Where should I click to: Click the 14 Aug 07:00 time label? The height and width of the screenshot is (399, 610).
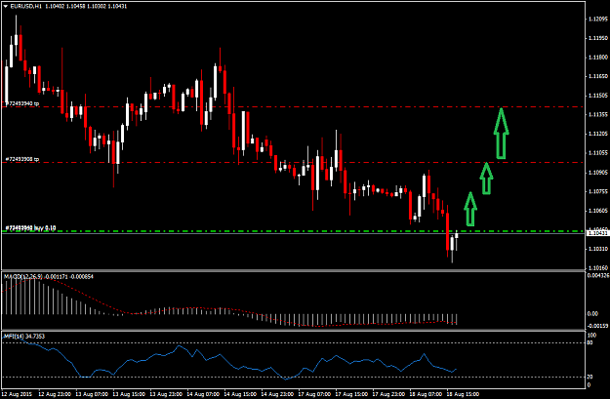coord(203,394)
